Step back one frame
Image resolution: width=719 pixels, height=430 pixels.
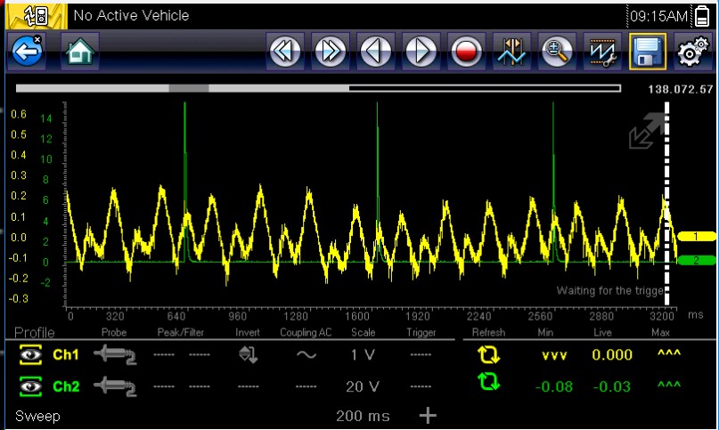tap(376, 53)
